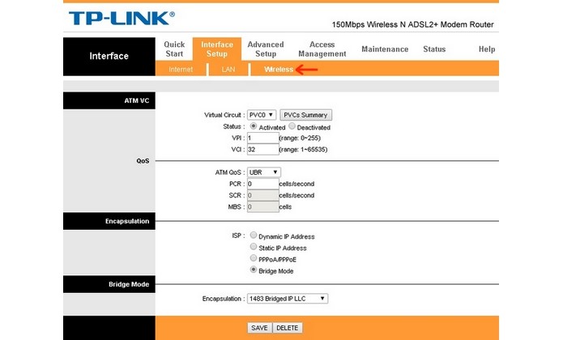Click the '(range: 1~65535)' hint text

304,150
